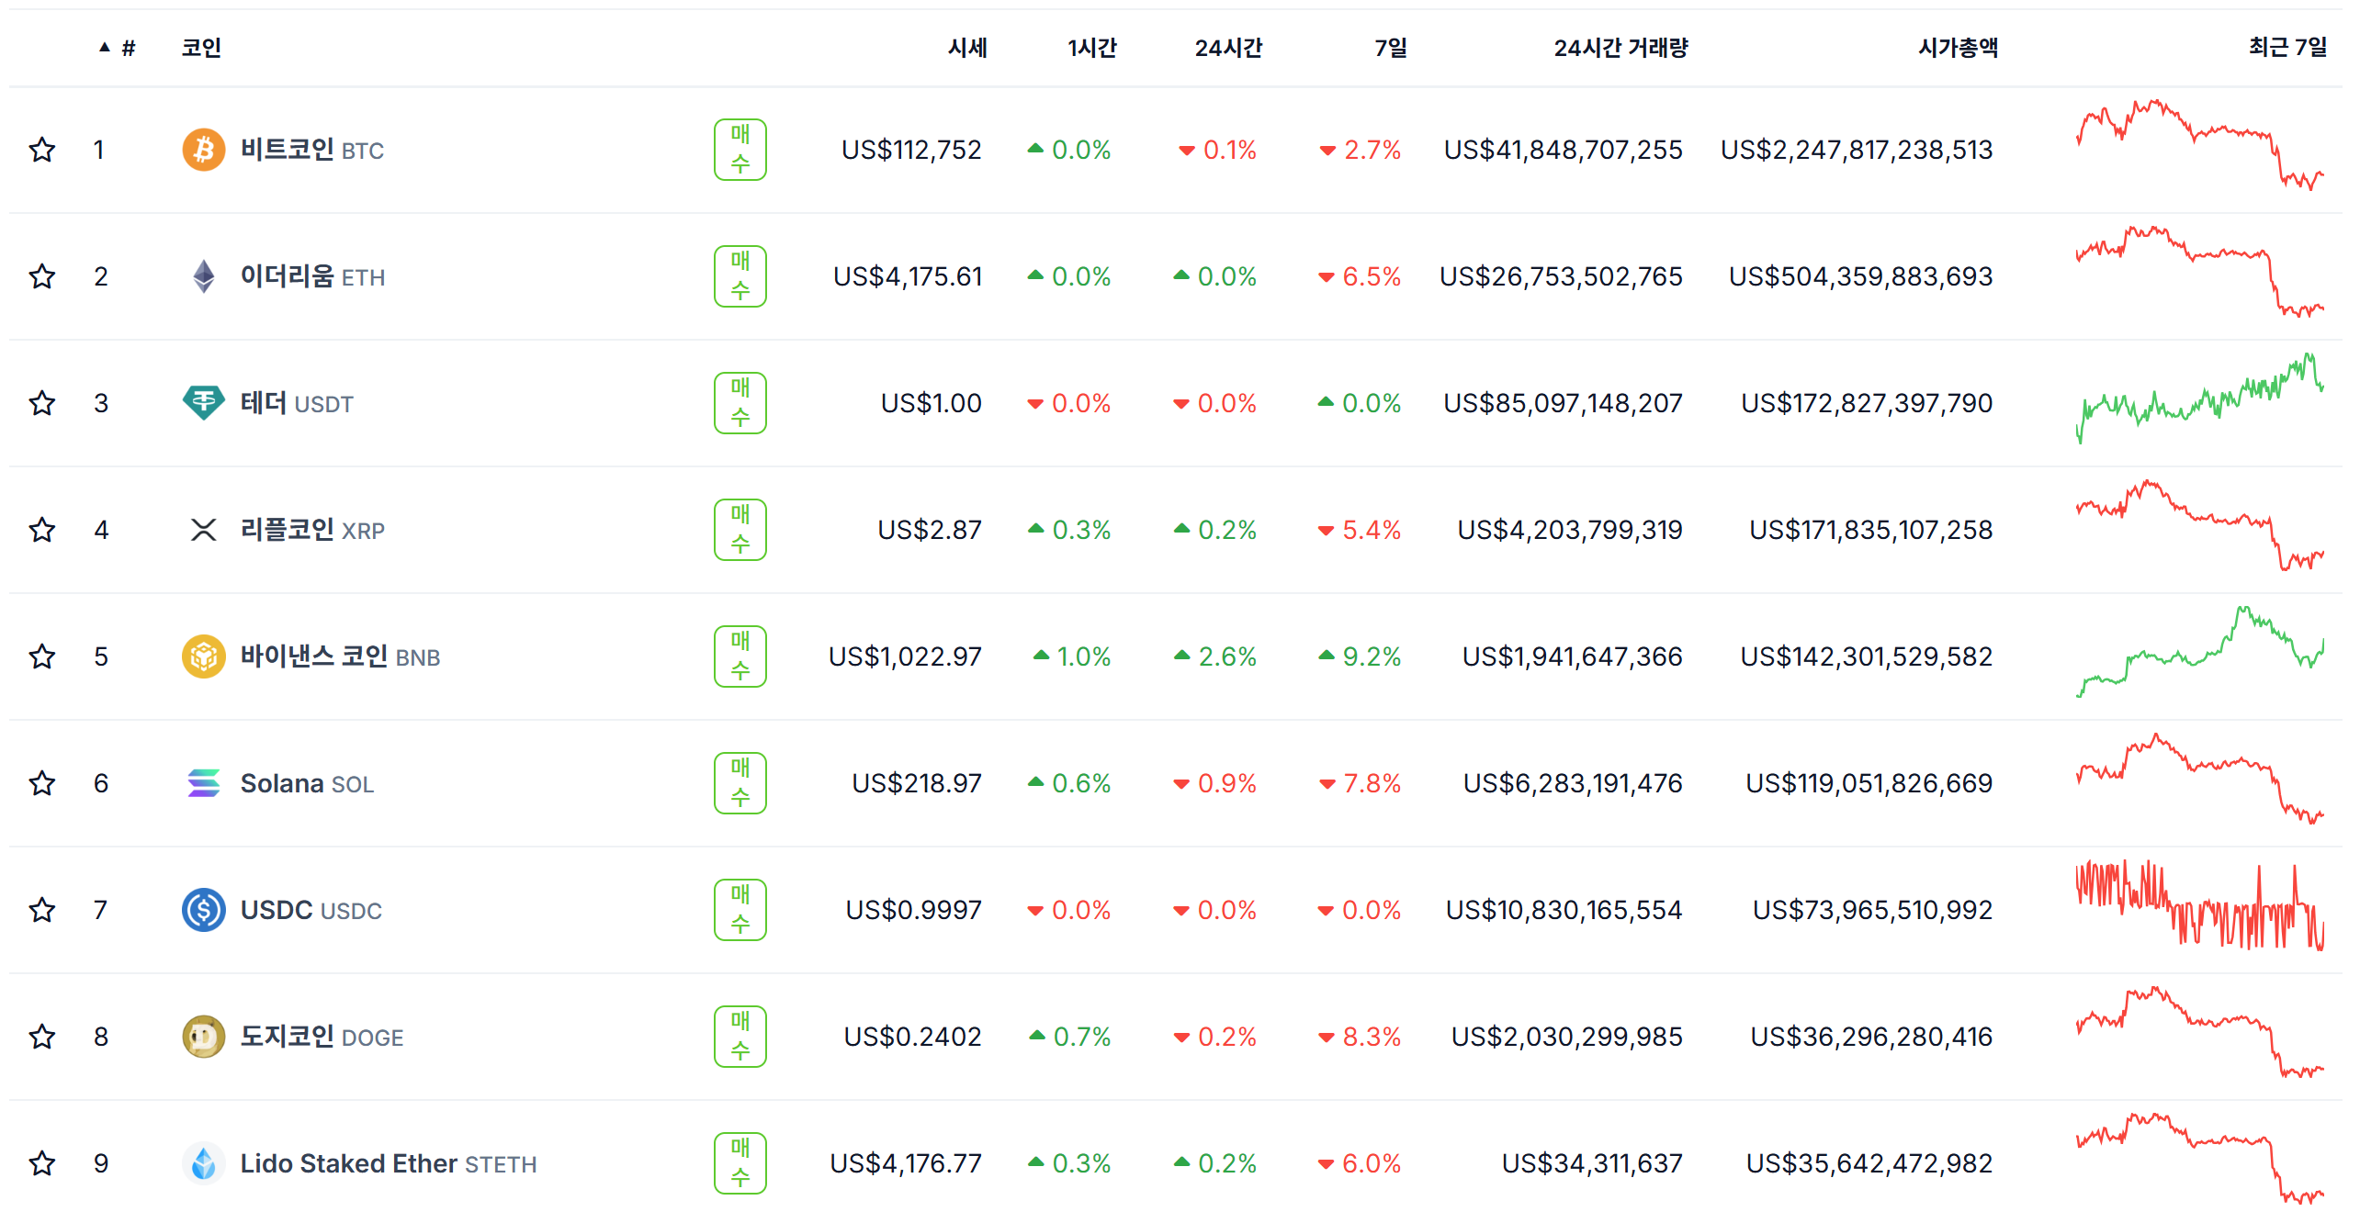This screenshot has width=2360, height=1223.
Task: Click the 매수 button for 이더리움
Action: tap(740, 276)
